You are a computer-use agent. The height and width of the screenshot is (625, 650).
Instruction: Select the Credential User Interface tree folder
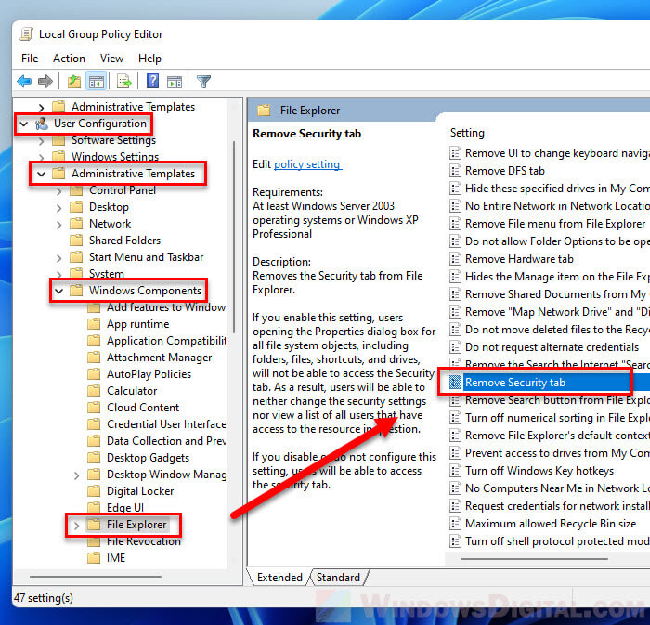click(x=166, y=424)
